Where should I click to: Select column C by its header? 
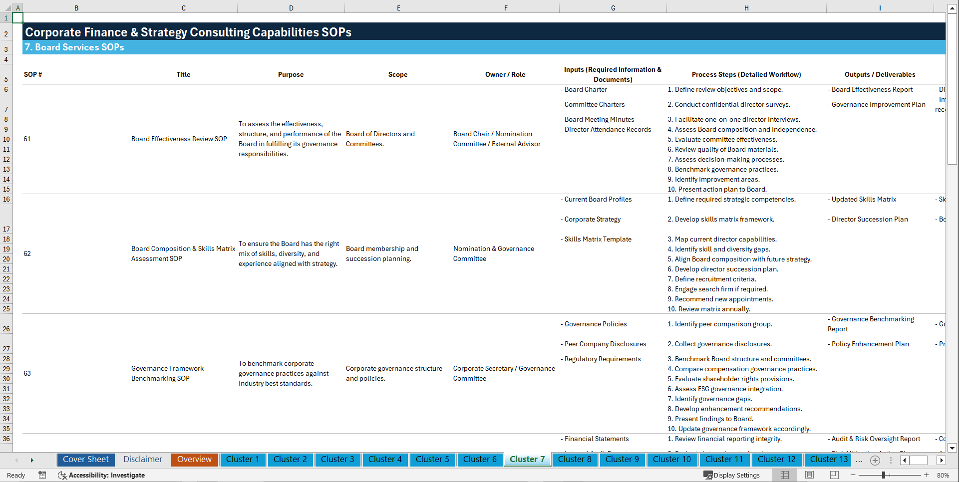[x=183, y=7]
